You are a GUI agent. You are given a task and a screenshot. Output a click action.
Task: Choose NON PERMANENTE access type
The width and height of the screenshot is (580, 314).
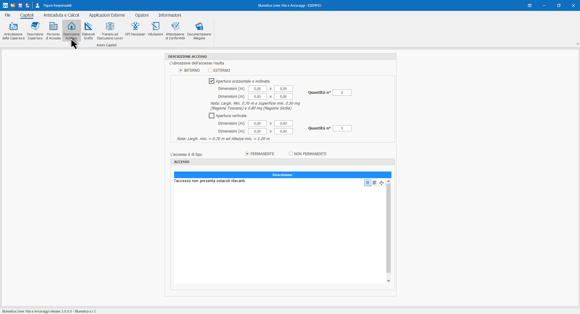(291, 154)
